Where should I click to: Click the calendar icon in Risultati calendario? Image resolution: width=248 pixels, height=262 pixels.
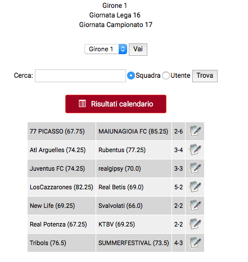click(82, 104)
